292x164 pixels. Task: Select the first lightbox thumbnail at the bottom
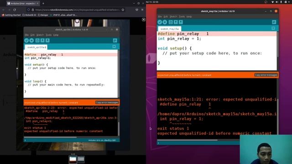click(x=73, y=159)
